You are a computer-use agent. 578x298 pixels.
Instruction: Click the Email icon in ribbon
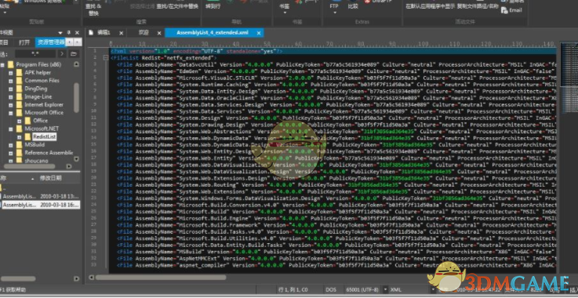point(512,10)
